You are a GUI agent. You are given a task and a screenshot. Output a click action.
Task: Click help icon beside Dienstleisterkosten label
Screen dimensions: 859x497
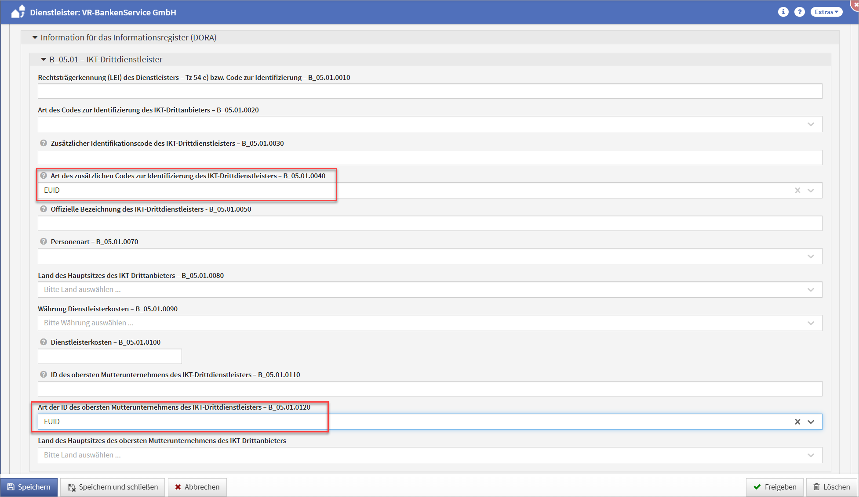coord(44,342)
